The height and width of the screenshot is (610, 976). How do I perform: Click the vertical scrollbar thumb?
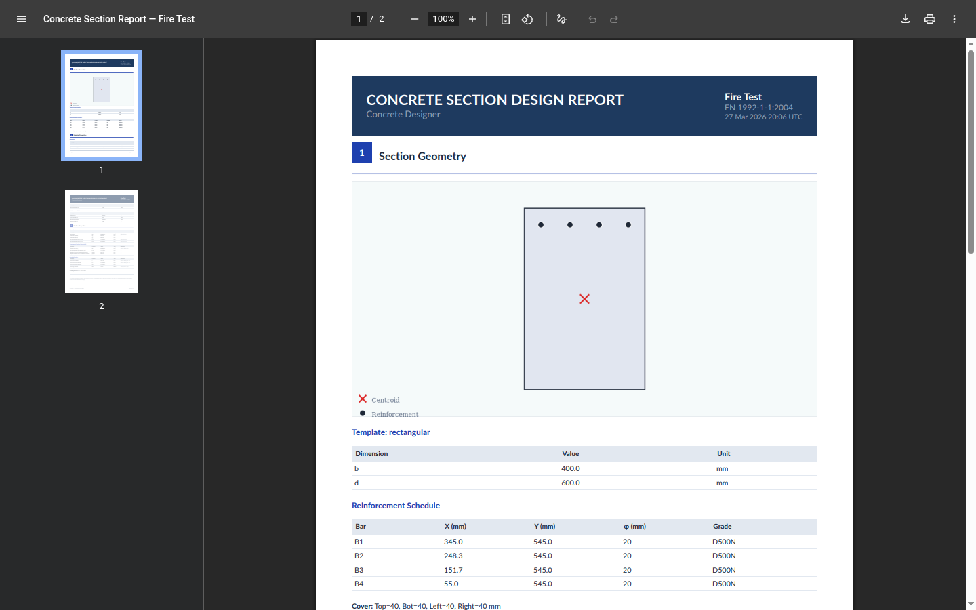(971, 152)
